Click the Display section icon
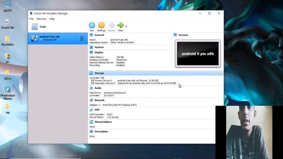 point(92,53)
